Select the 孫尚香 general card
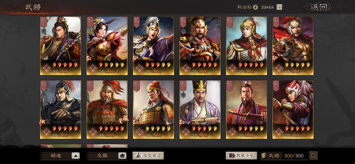This screenshot has height=164, width=355. pyautogui.click(x=107, y=45)
